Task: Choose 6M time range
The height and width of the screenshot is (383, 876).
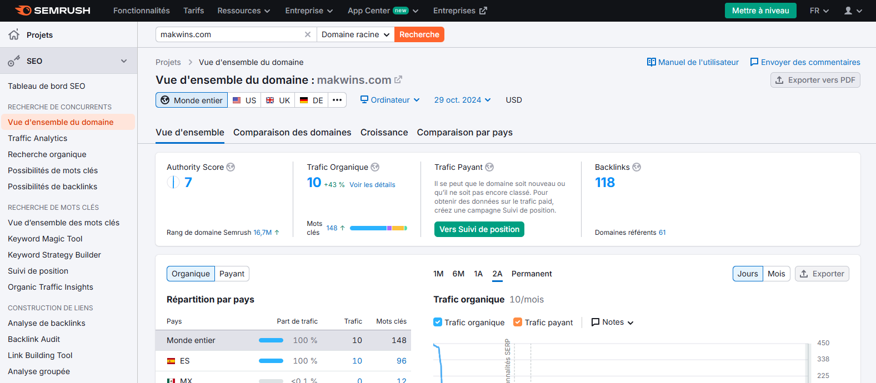Action: 458,274
